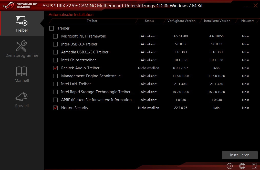Go to the Speziell section
Image resolution: width=260 pixels, height=170 pixels.
22,99
